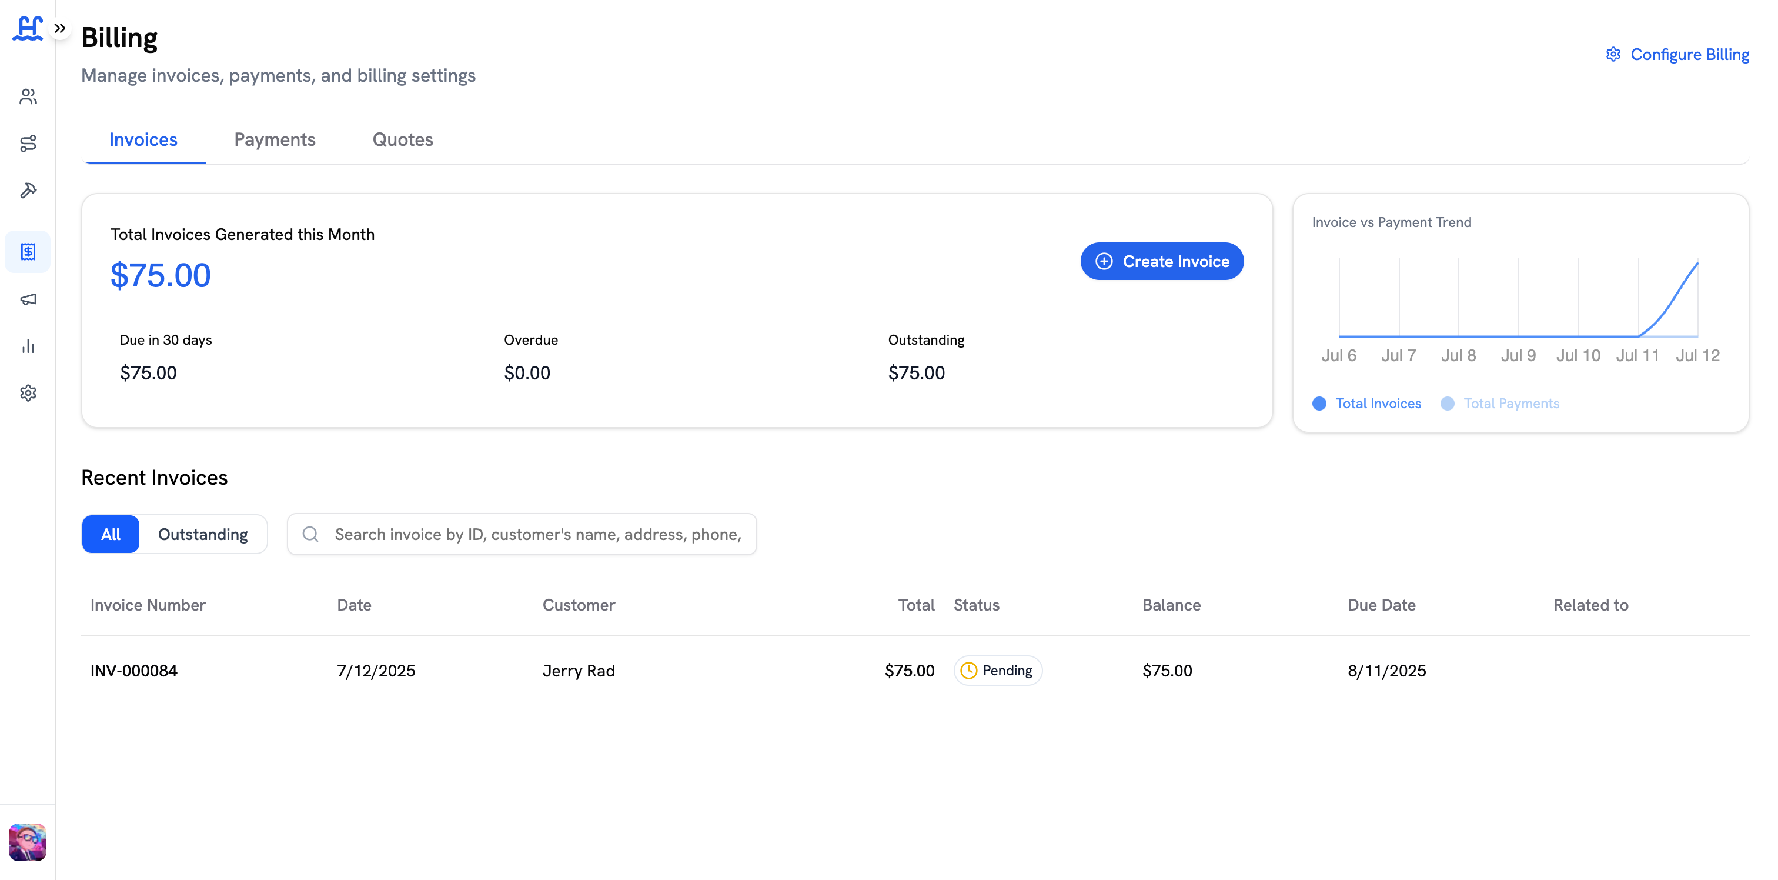Screen dimensions: 1778x880
Task: Click the pool app logo icon
Action: [28, 28]
